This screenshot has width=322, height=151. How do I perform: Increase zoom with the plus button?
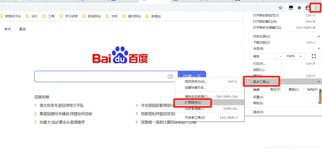coord(301,56)
